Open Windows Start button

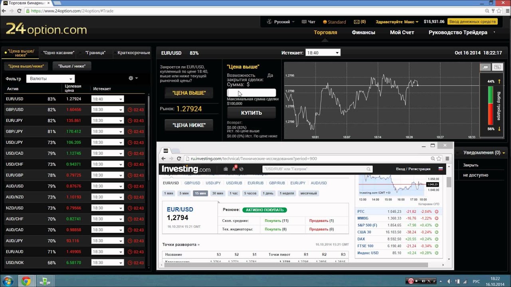[x=8, y=281]
